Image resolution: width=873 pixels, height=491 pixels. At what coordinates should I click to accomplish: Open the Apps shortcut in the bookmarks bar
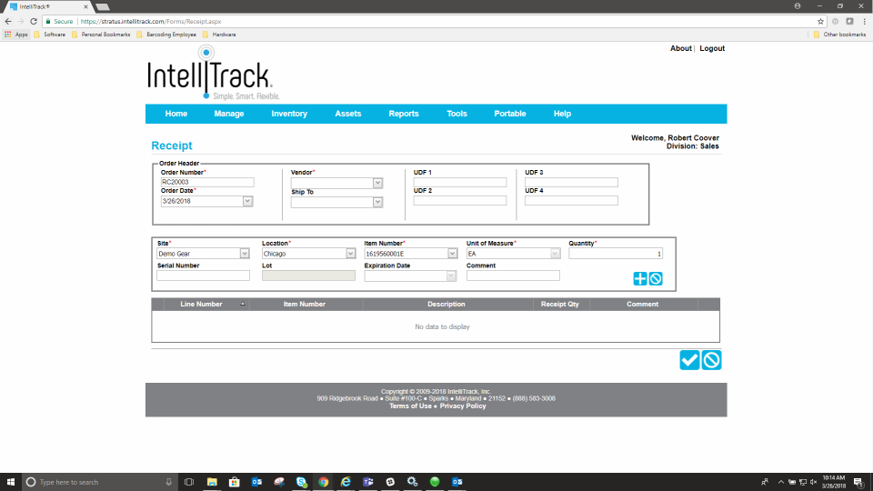[16, 35]
